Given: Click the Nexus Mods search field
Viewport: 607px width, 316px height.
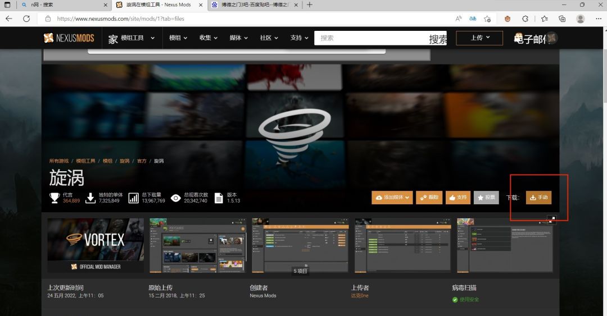Looking at the screenshot, I should coord(373,38).
